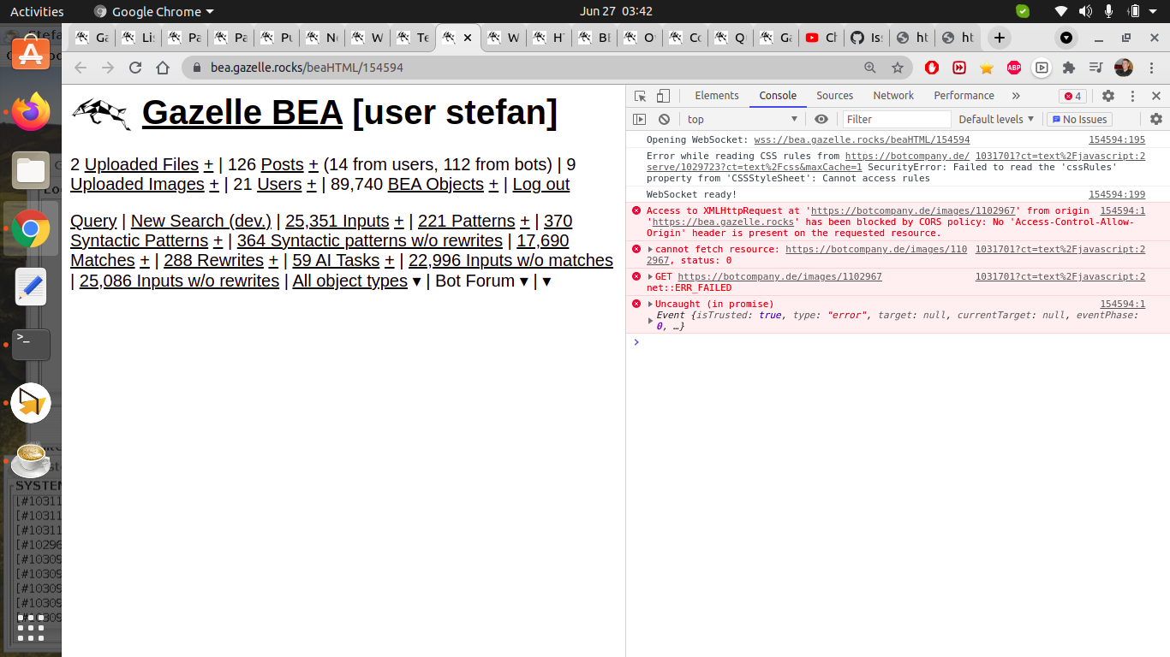Expand the GET request error entry
The width and height of the screenshot is (1170, 657).
[650, 276]
